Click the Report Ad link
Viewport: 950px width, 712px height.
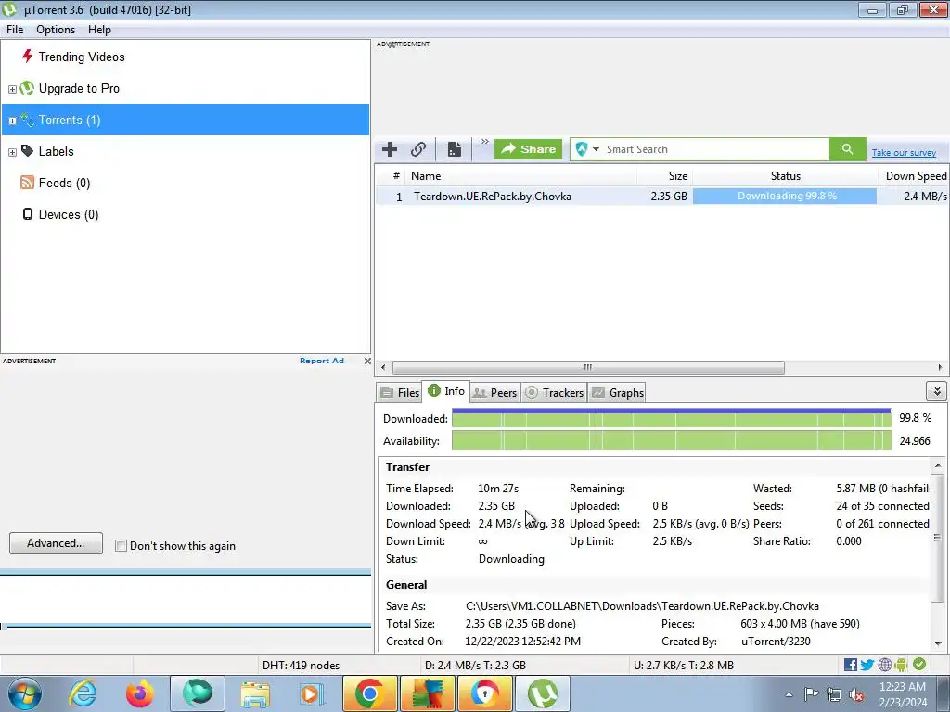(x=322, y=361)
